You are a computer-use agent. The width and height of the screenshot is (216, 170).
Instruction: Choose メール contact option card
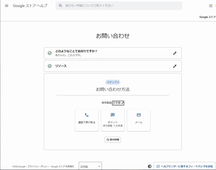click(139, 120)
